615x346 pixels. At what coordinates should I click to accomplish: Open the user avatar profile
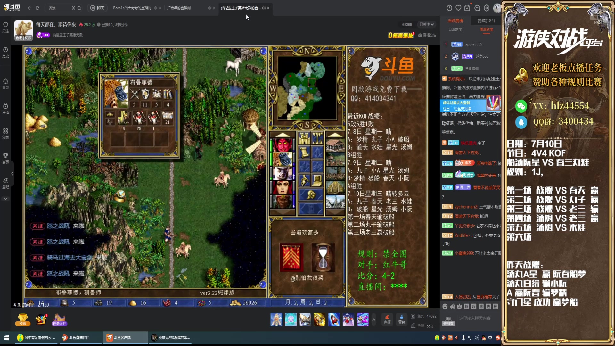tap(497, 8)
